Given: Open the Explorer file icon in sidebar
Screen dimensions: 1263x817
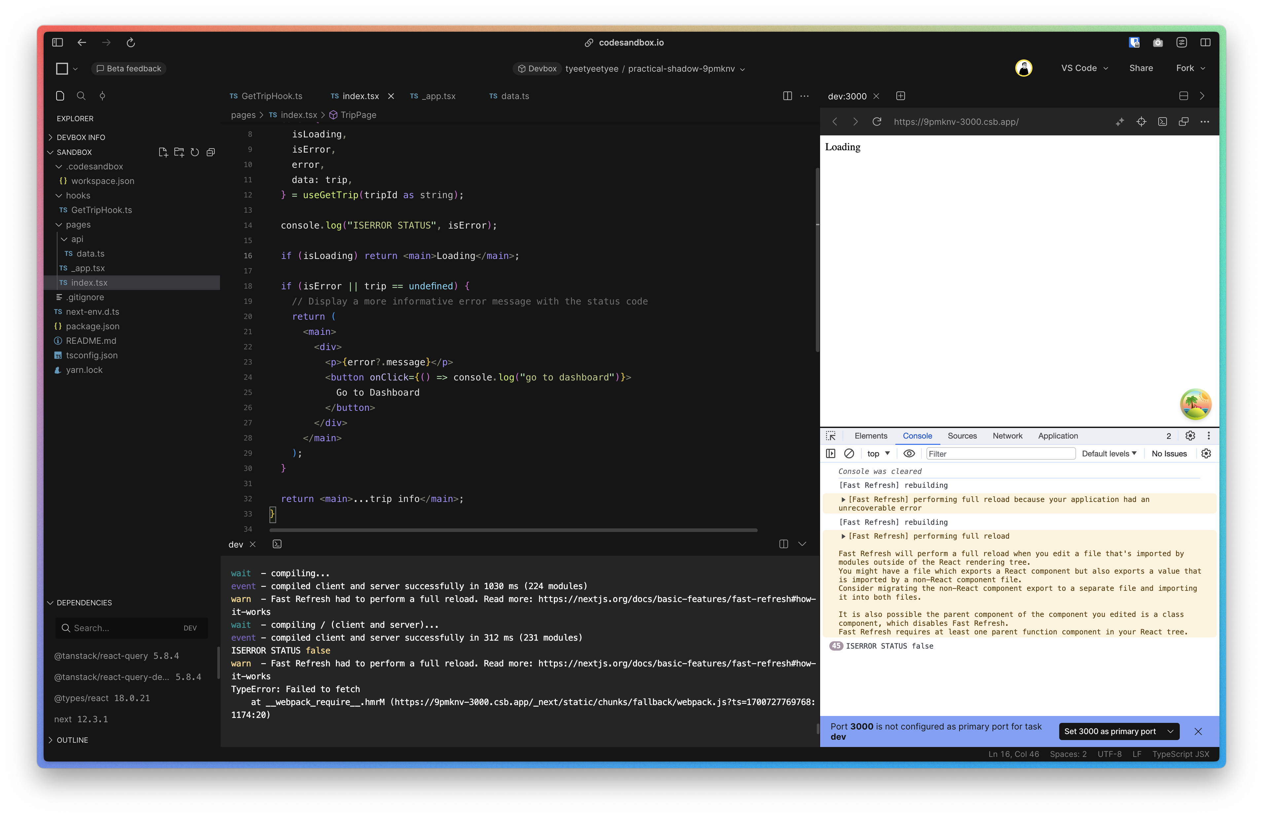Looking at the screenshot, I should coord(60,96).
